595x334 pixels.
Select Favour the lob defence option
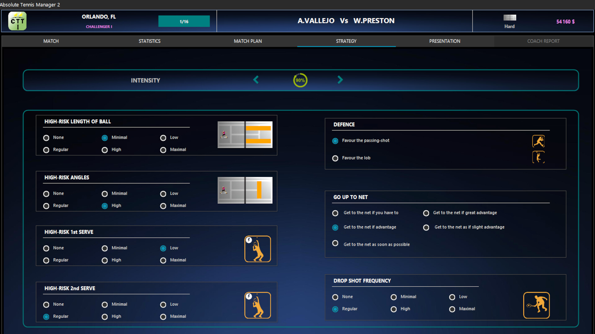(335, 158)
